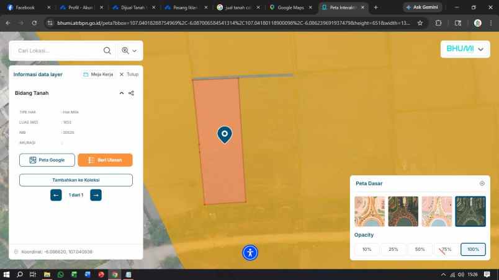
Task: Bookmark this page with the star
Action: click(x=420, y=23)
